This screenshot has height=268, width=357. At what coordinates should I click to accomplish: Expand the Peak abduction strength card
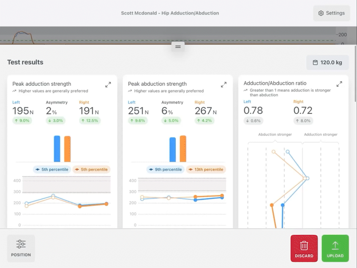pyautogui.click(x=224, y=85)
